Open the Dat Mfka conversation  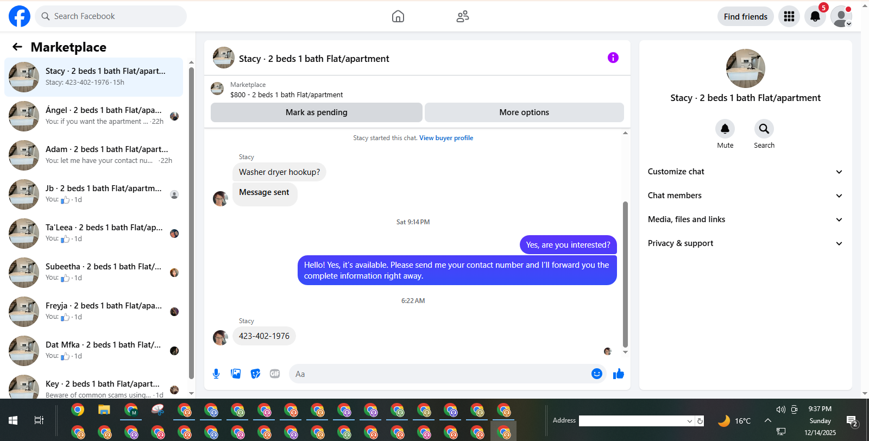coord(93,351)
